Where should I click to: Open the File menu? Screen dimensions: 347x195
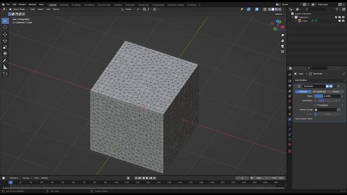tap(8, 4)
